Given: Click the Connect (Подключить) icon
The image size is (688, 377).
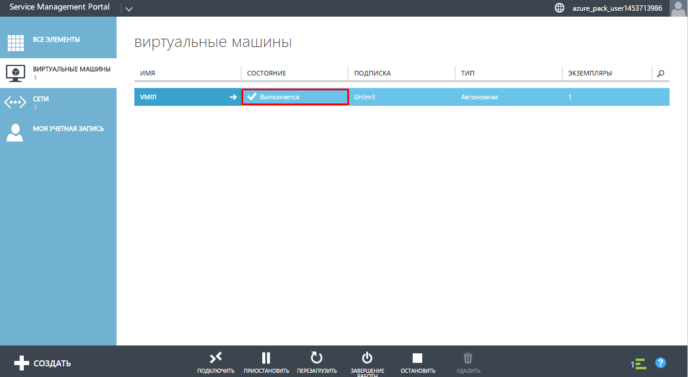Looking at the screenshot, I should click(215, 358).
